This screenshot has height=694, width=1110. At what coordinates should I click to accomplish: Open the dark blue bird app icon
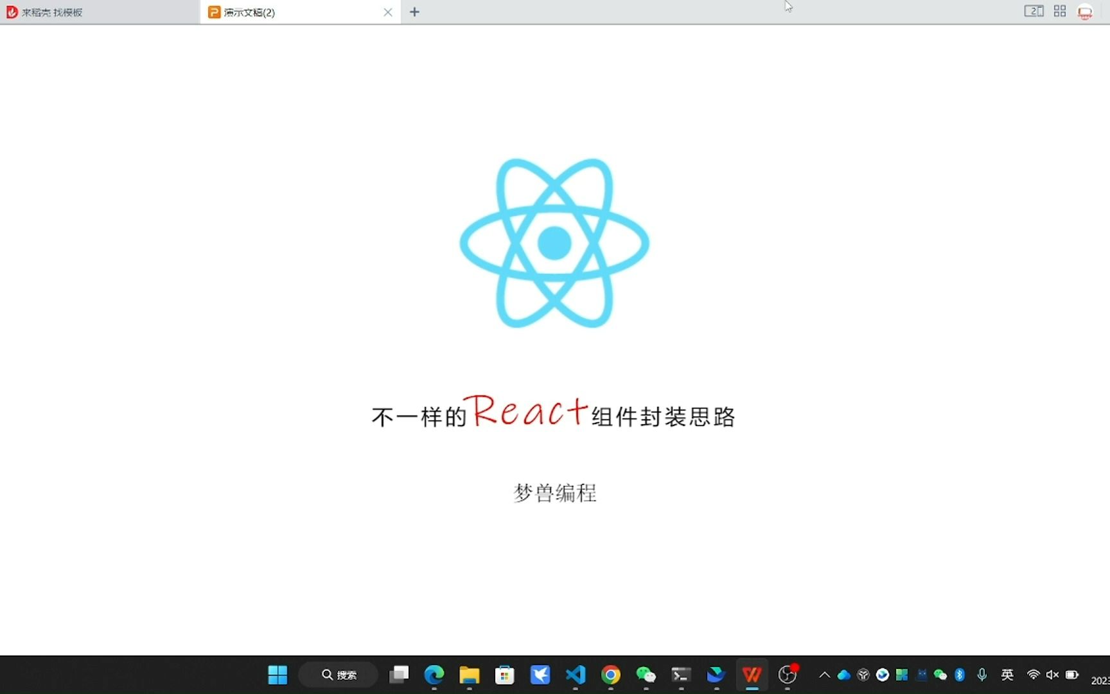click(716, 675)
